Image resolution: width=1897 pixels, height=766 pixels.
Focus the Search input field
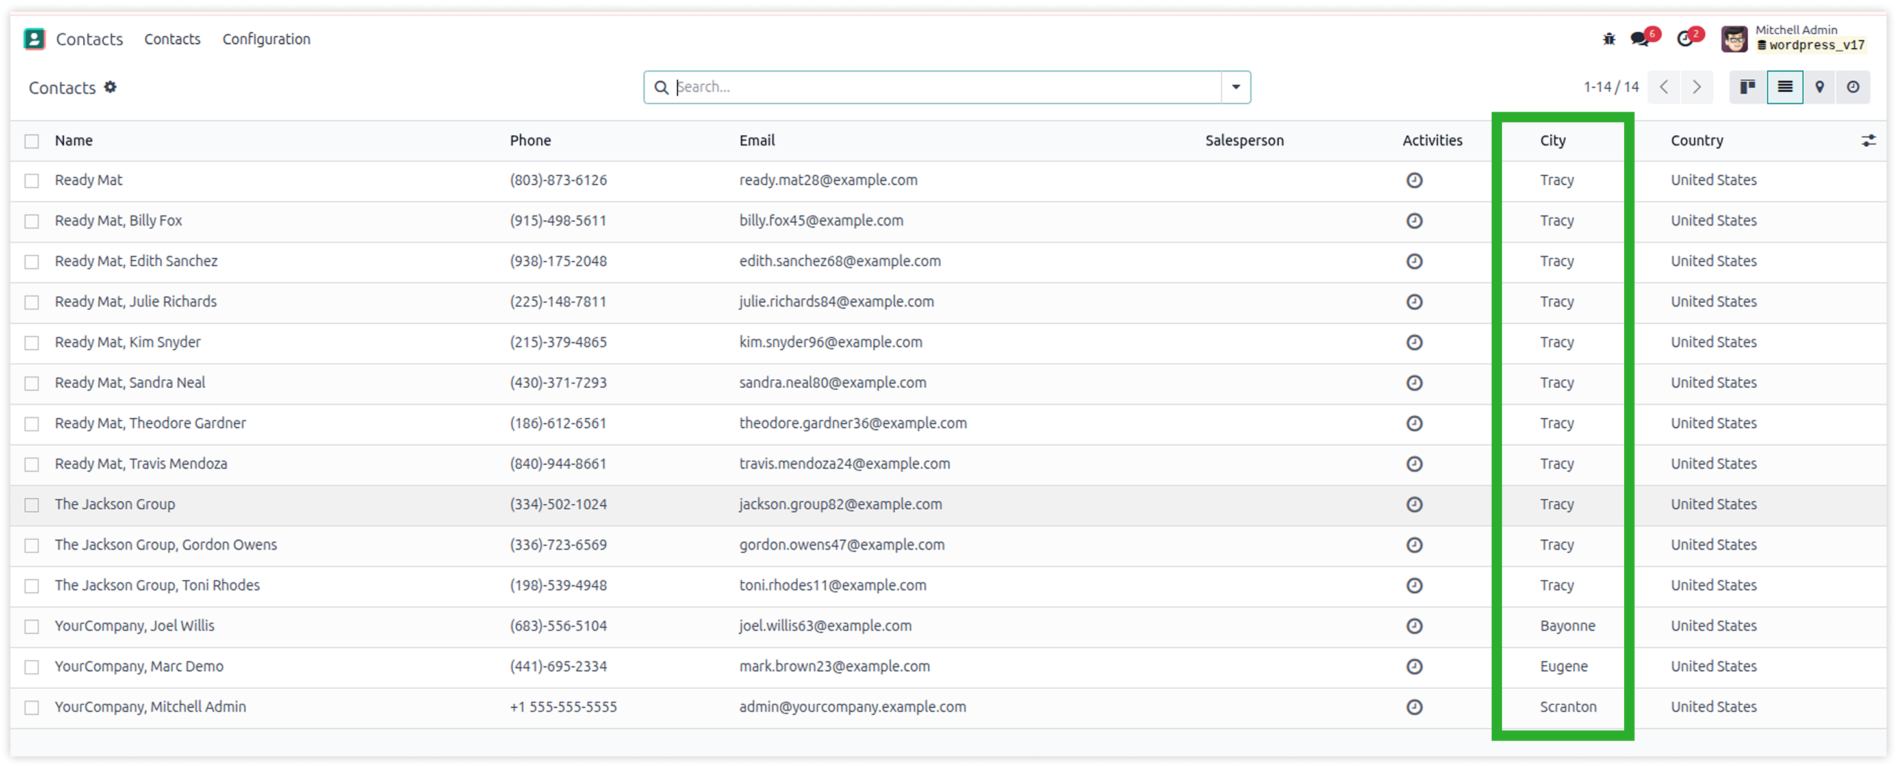click(x=947, y=87)
